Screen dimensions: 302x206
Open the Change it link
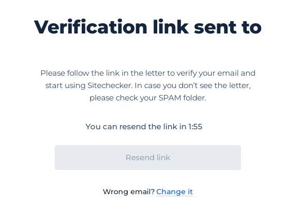(x=174, y=192)
